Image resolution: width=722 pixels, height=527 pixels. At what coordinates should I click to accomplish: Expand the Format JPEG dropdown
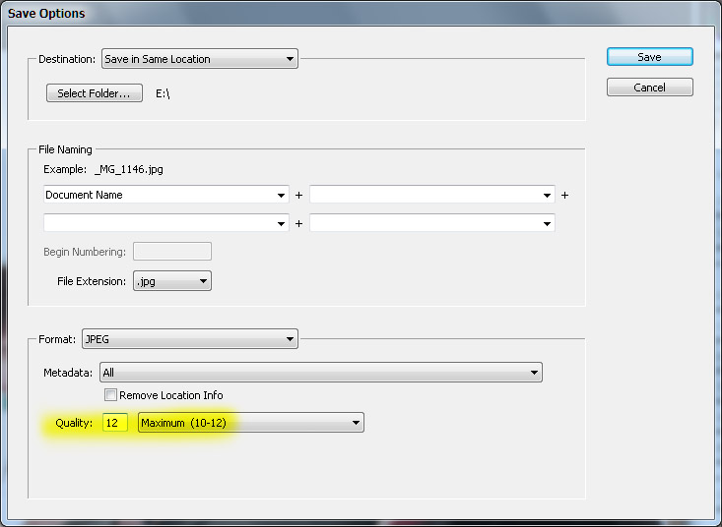[189, 339]
